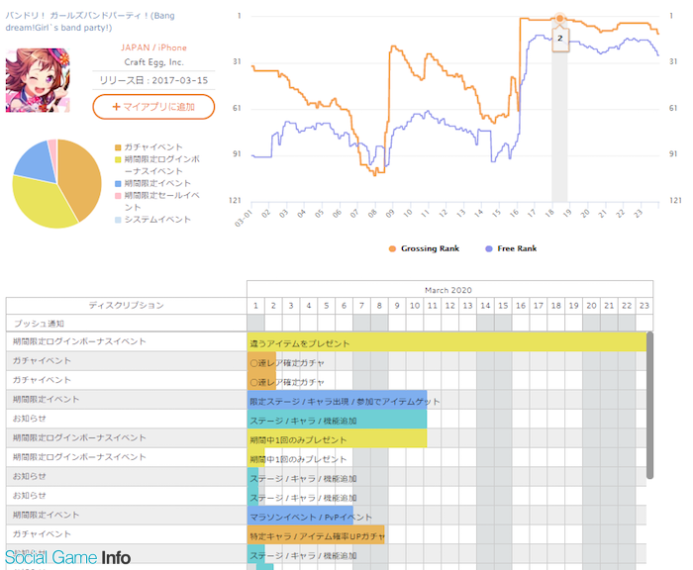Select the 違うアイテムをプレゼント yellow event bar
Image resolution: width=693 pixels, height=570 pixels.
[x=446, y=342]
